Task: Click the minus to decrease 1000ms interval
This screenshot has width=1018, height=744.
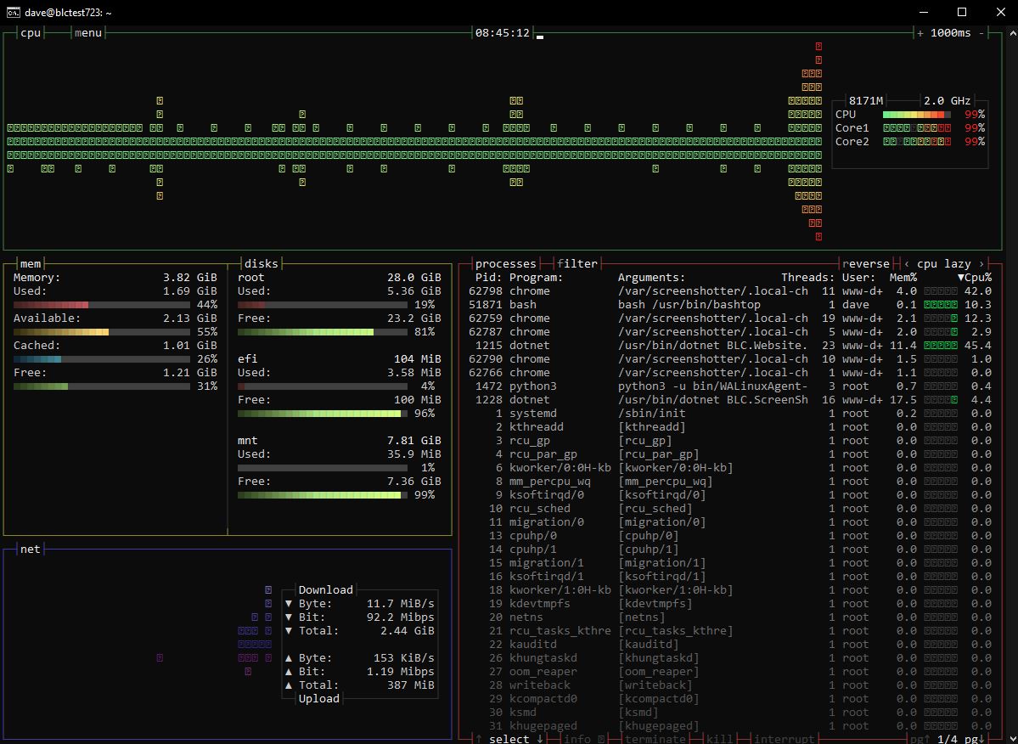Action: point(981,32)
